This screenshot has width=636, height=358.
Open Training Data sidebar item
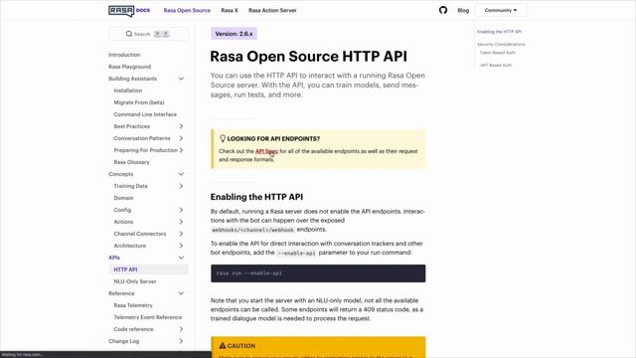tap(130, 186)
